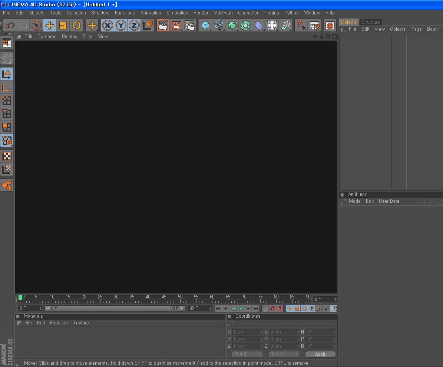
Task: Select the Scale tool
Action: [x=63, y=26]
